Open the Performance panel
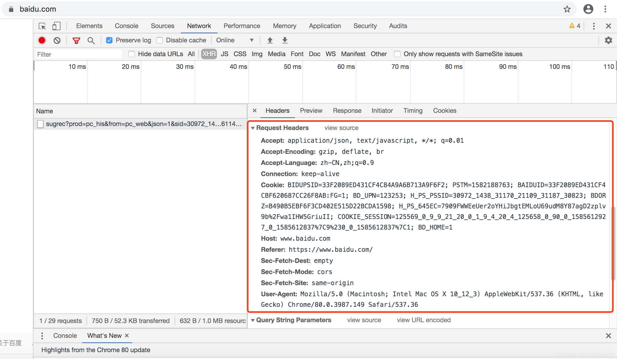The height and width of the screenshot is (359, 617). click(x=242, y=26)
